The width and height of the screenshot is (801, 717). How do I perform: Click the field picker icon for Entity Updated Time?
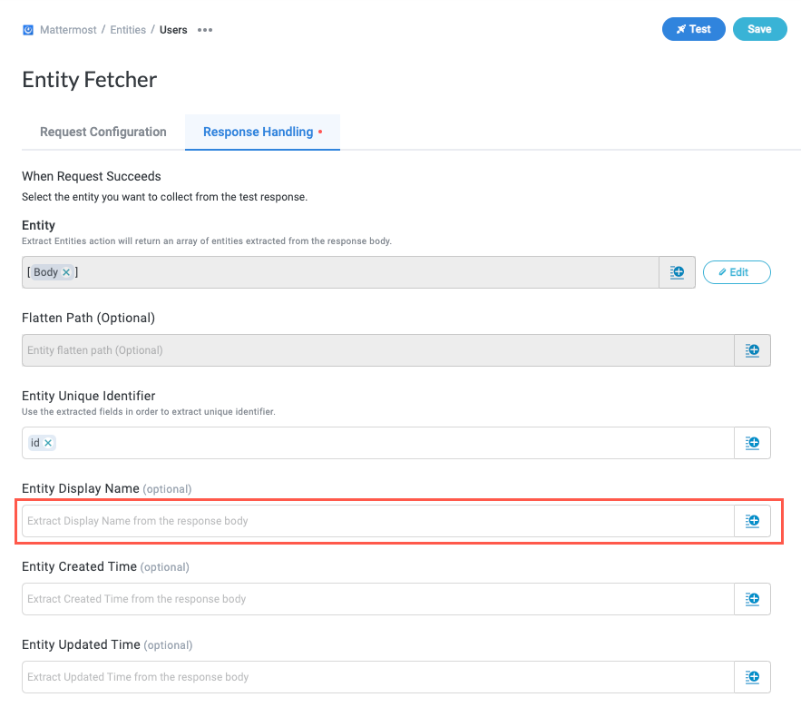click(752, 677)
